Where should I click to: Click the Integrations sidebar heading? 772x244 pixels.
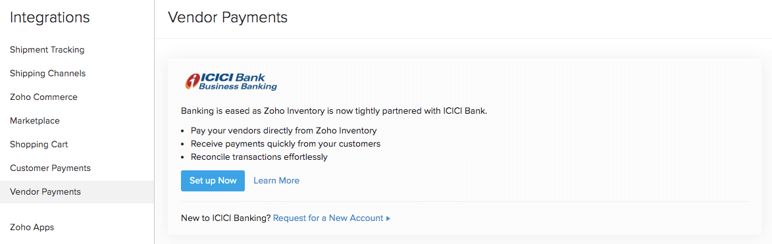pos(50,17)
